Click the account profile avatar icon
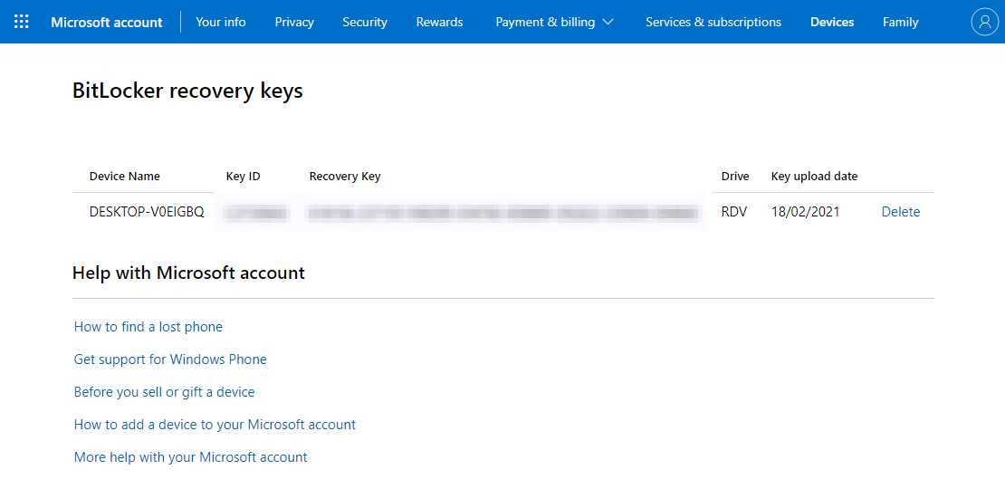The height and width of the screenshot is (489, 1005). [984, 22]
